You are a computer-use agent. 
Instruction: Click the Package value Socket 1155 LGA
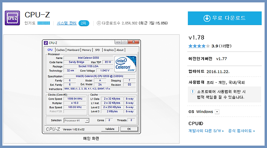pos(88,66)
